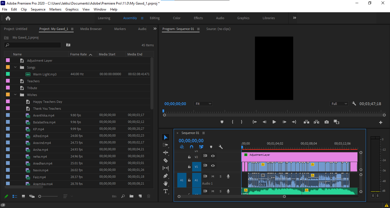Activate the Type tool
Image resolution: width=390 pixels, height=208 pixels.
coord(166,191)
